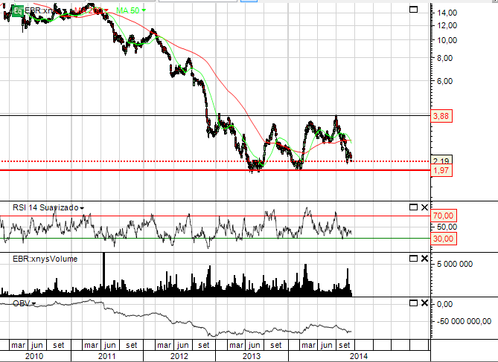Maximize the RSI 14 Suavizado pane
This screenshot has height=362, width=498.
[x=414, y=207]
